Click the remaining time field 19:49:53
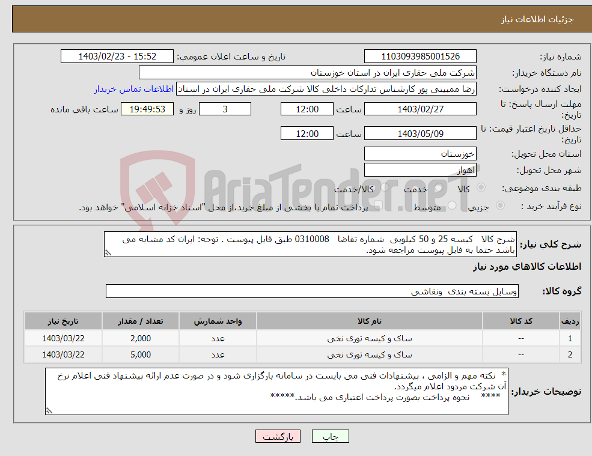The image size is (592, 456). coord(147,109)
